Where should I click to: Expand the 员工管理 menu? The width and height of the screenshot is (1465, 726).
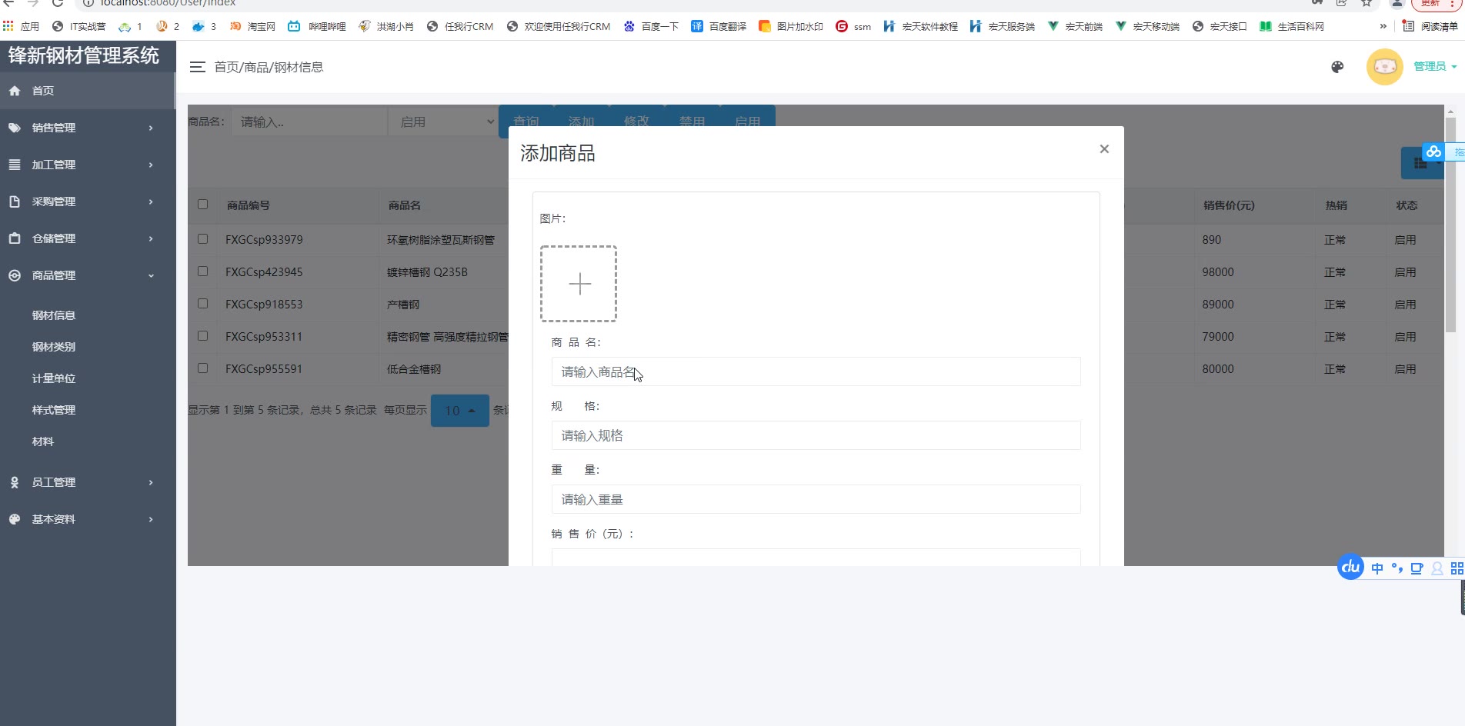coord(88,482)
